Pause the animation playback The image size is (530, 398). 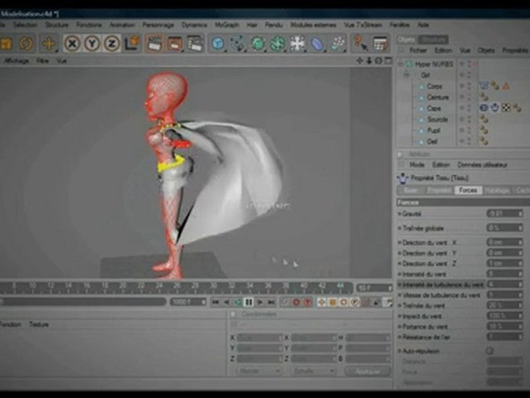click(x=249, y=302)
